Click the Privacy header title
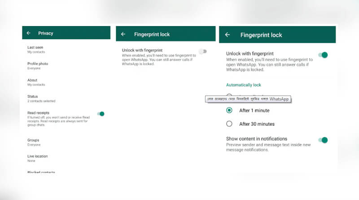 pos(46,33)
